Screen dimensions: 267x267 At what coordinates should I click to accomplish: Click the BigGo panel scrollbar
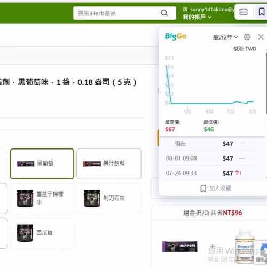coord(266,83)
